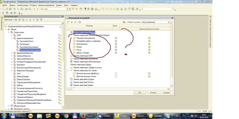Select the CRM subsystem in the tree
The width and height of the screenshot is (239, 119).
tap(18, 35)
